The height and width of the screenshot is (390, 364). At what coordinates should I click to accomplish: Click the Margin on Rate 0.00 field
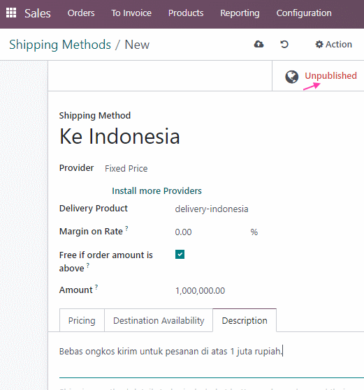click(x=210, y=232)
